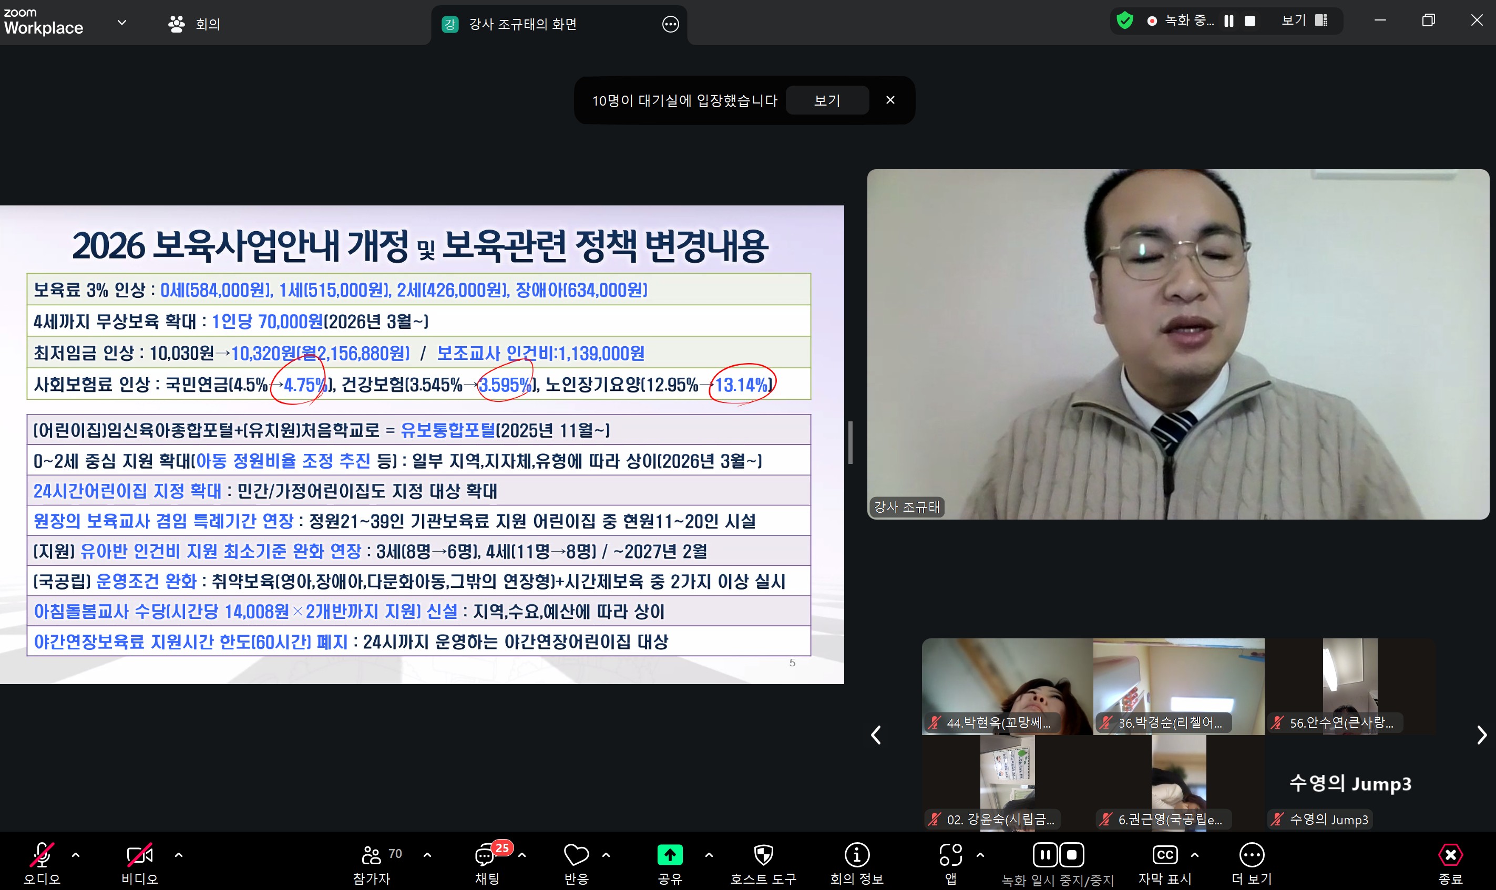The width and height of the screenshot is (1496, 890).
Task: Open the 채팅 chat panel
Action: pyautogui.click(x=486, y=861)
